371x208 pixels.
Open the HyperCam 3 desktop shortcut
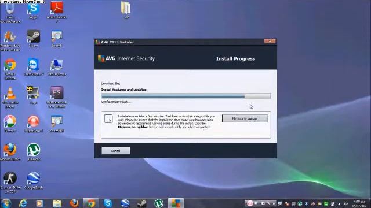tap(34, 124)
